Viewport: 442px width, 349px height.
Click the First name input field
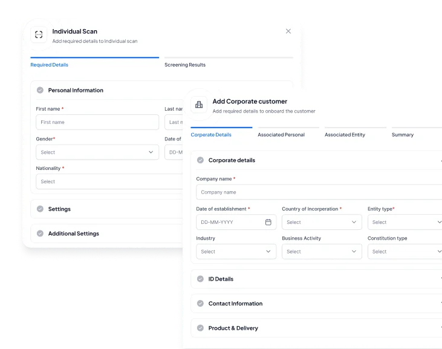97,122
